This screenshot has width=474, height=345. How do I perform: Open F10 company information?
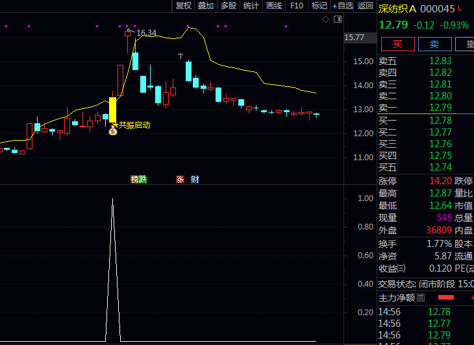click(x=297, y=6)
